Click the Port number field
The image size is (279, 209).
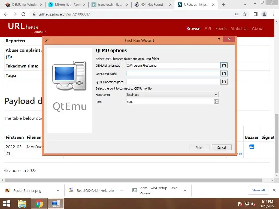(x=170, y=102)
